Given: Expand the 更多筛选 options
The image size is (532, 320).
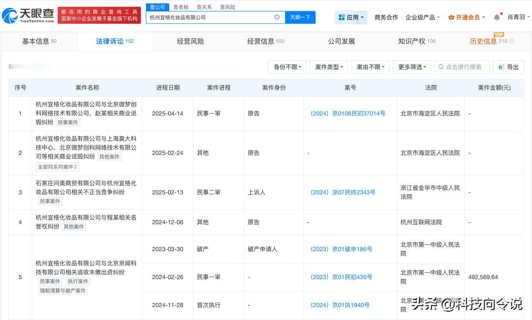Looking at the screenshot, I should [412, 67].
